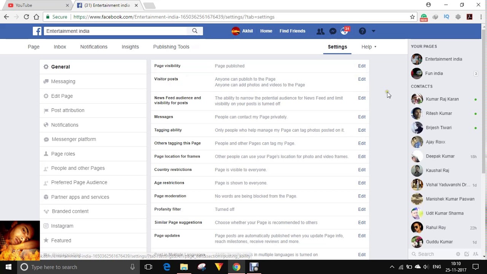The image size is (487, 274).
Task: Open chat with Rahul Roy
Action: click(444, 228)
